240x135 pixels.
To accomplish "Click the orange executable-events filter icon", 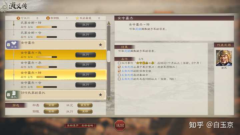I will point(18,18).
